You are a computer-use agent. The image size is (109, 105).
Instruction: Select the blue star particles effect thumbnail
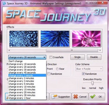click(23, 38)
